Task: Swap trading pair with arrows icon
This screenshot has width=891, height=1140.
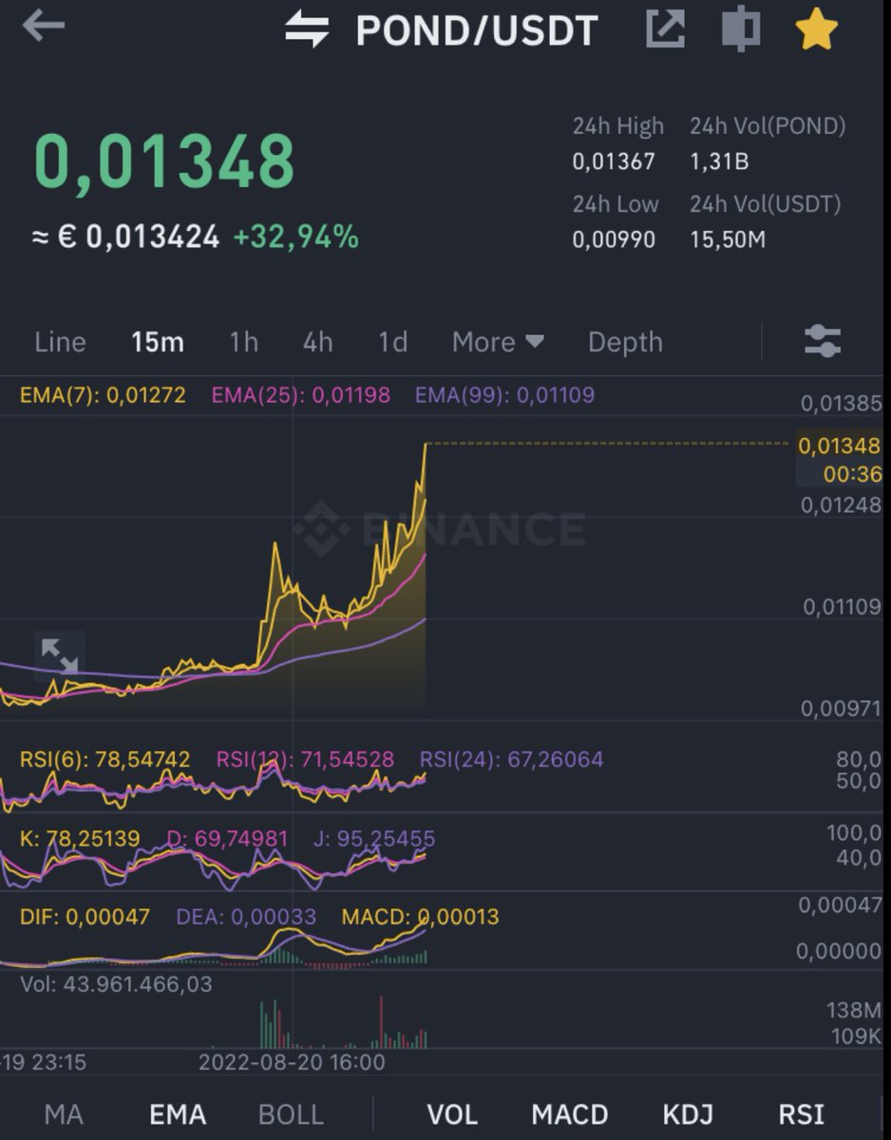Action: pyautogui.click(x=307, y=30)
